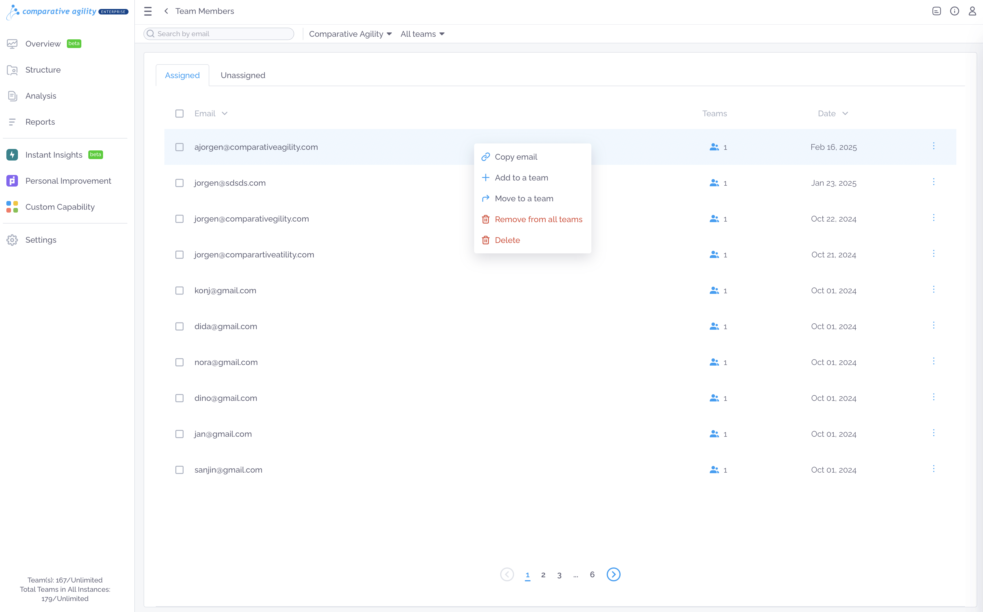Open the hamburger menu icon
The width and height of the screenshot is (983, 612).
click(x=148, y=11)
